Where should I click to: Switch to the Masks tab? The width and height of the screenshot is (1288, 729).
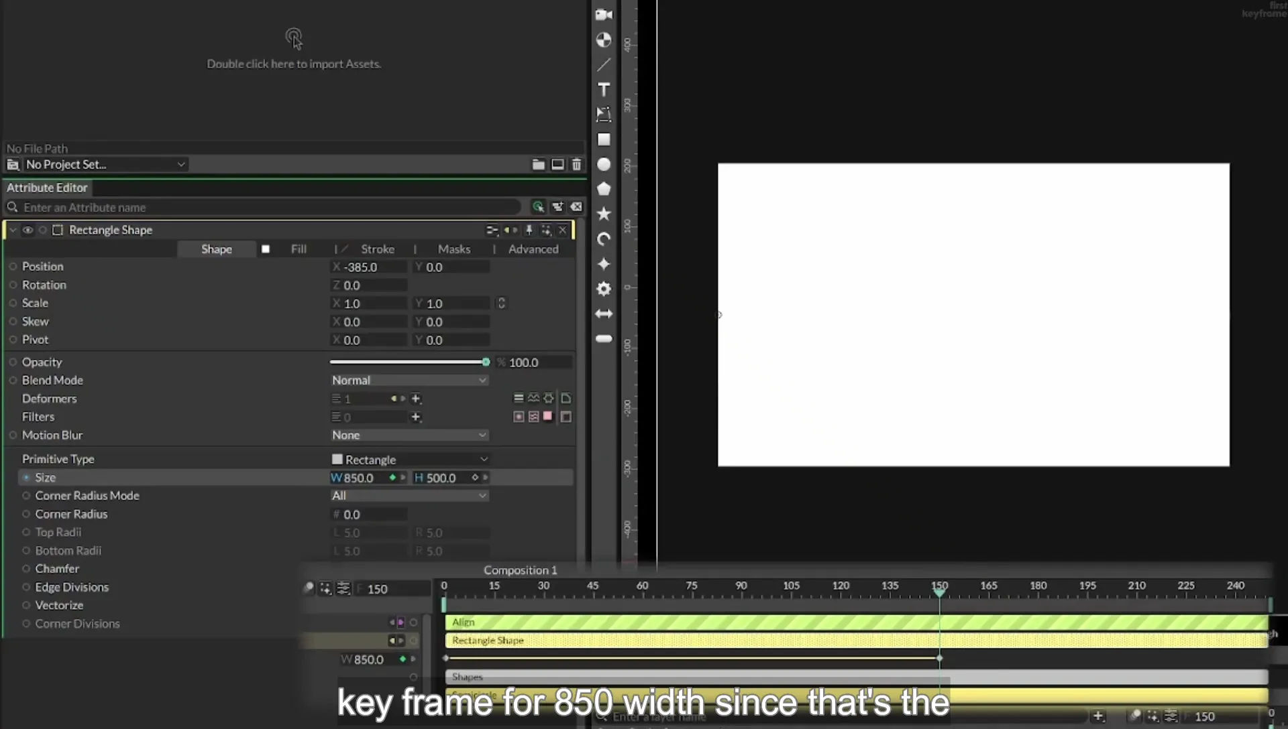pyautogui.click(x=454, y=249)
